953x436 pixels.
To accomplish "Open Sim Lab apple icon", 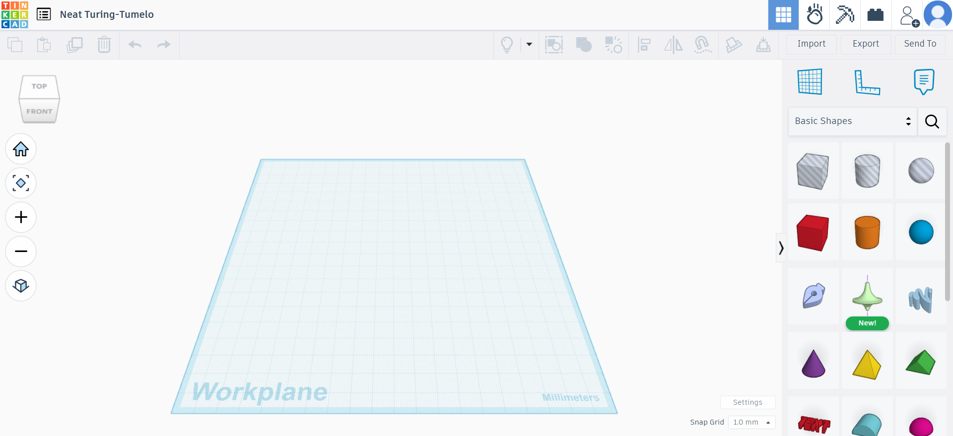I will coord(815,15).
